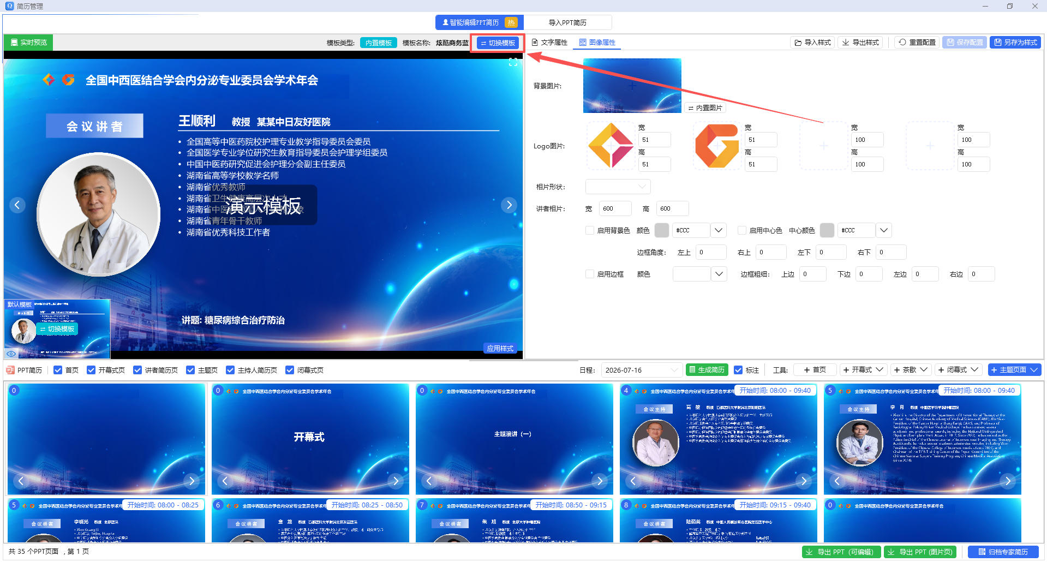Click the 首页 add tool button
Image resolution: width=1047 pixels, height=562 pixels.
pyautogui.click(x=815, y=370)
